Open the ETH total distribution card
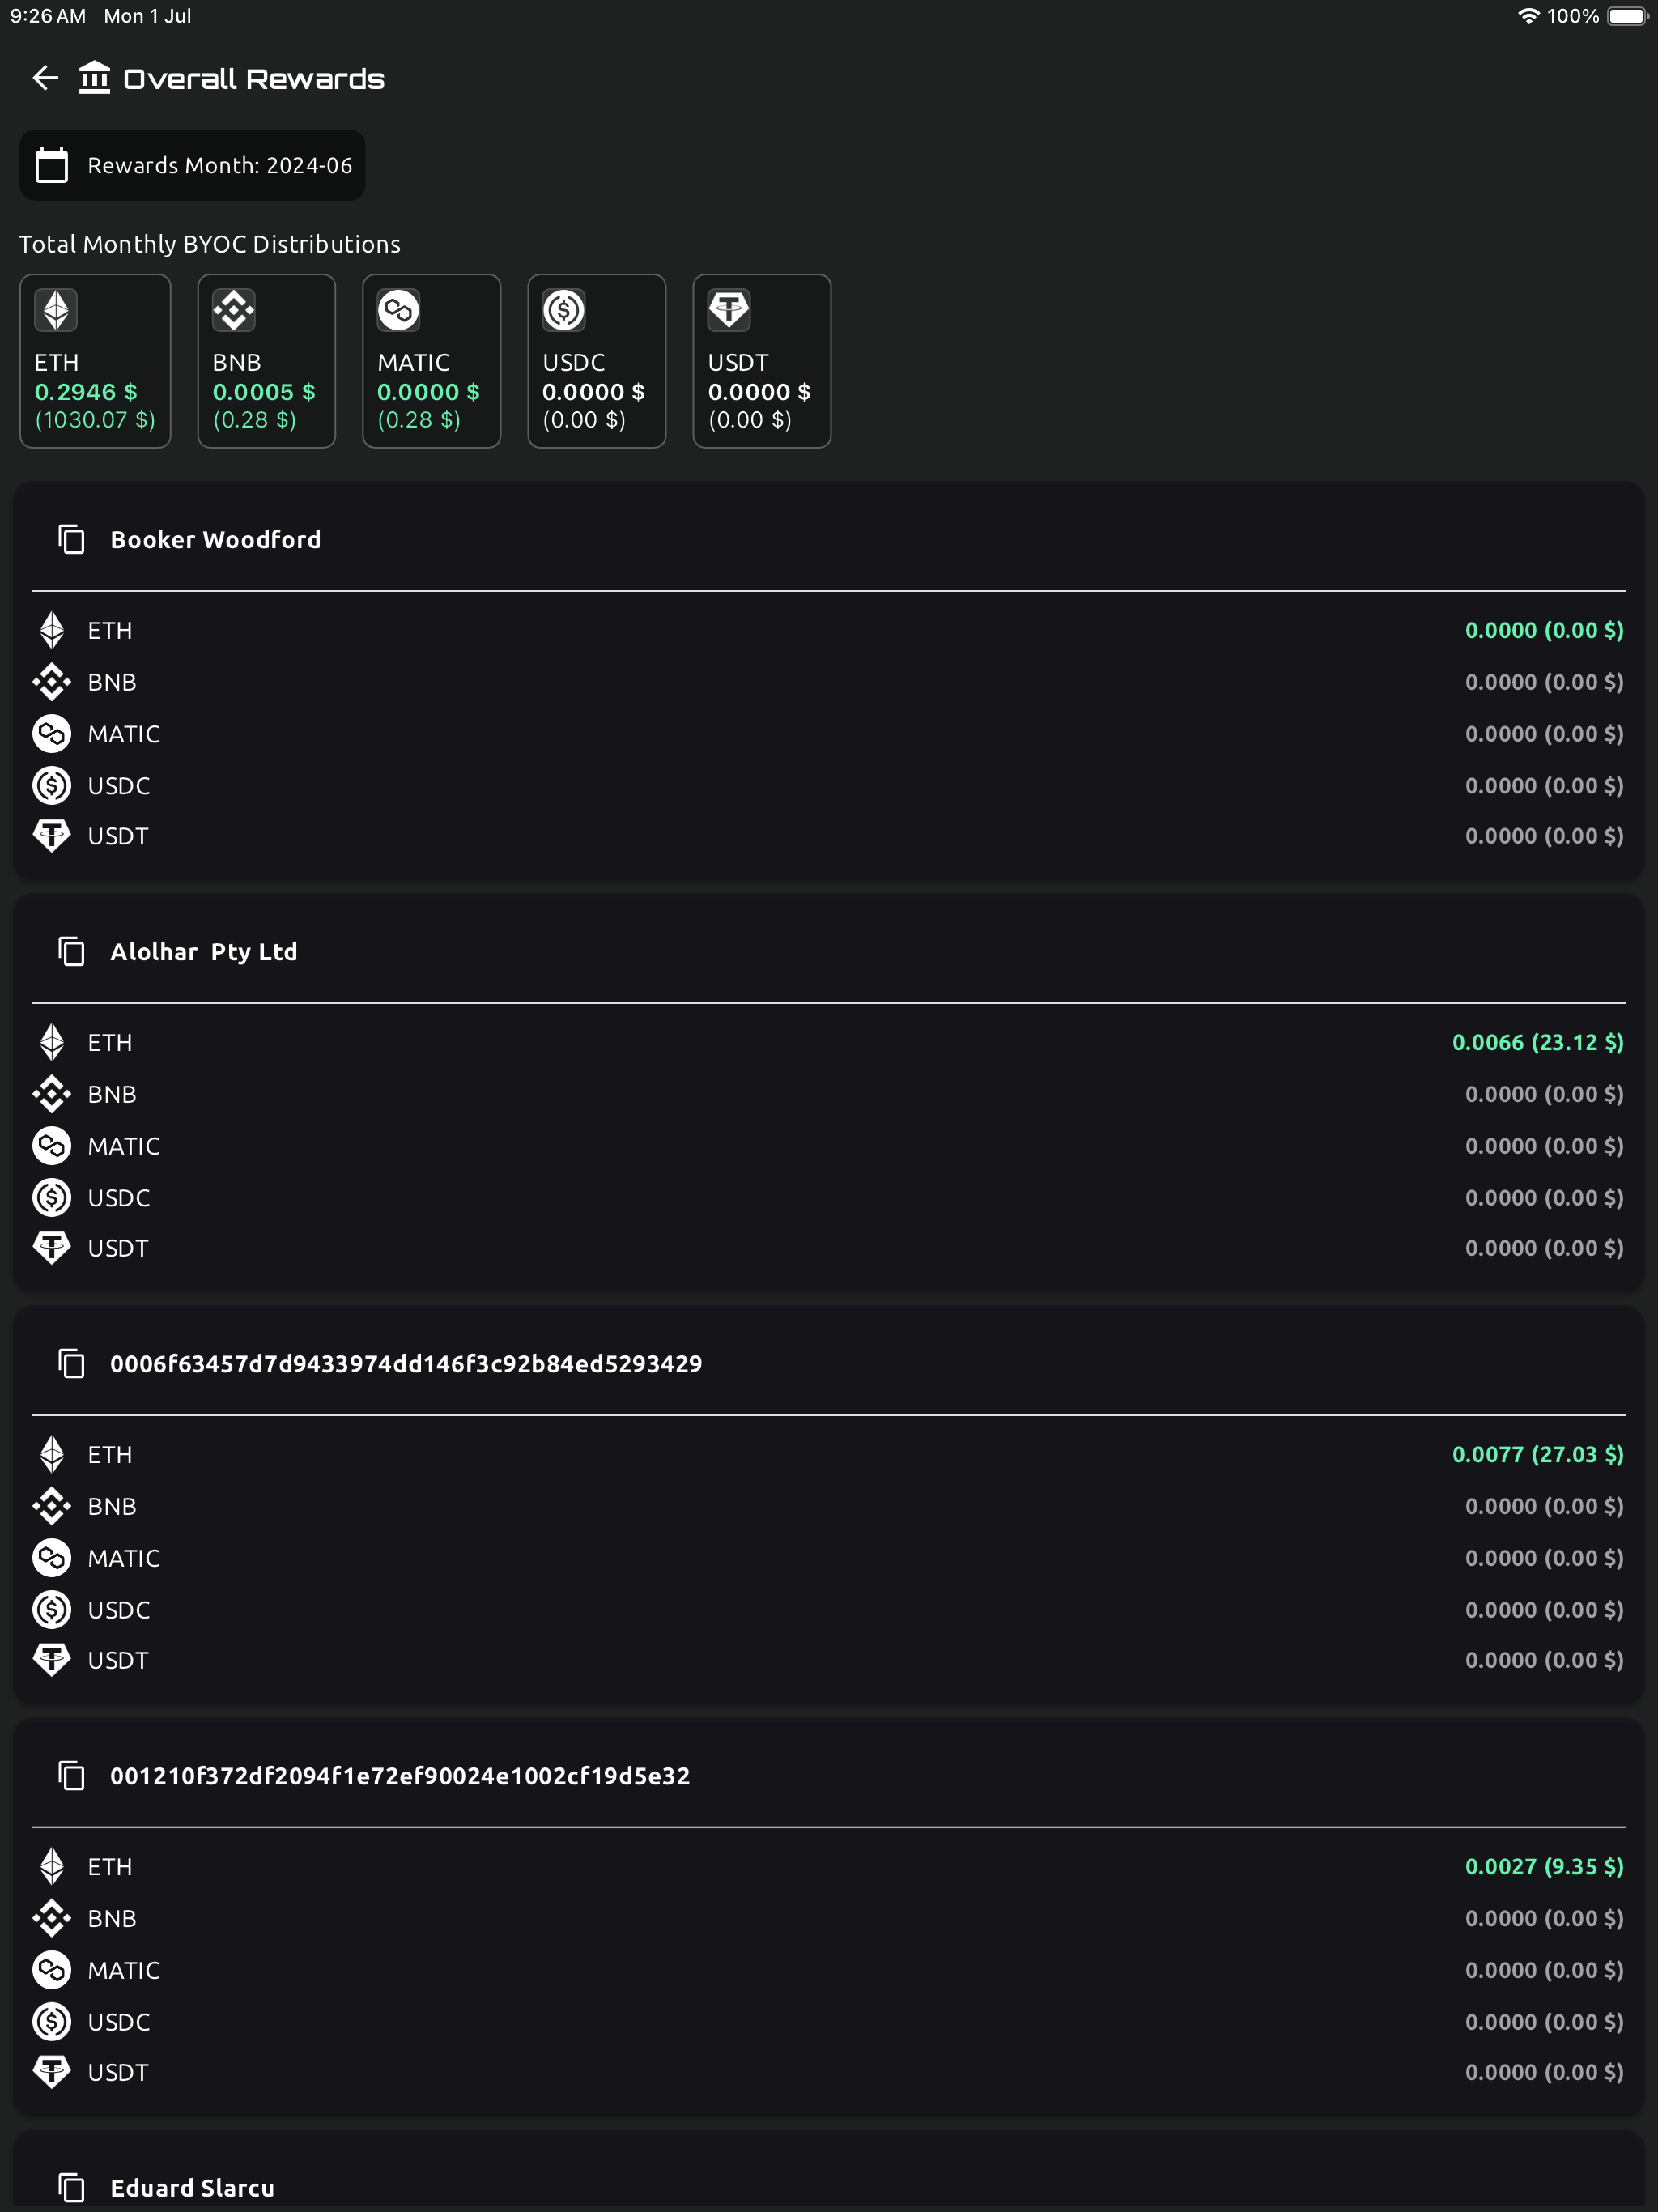Viewport: 1658px width, 2212px height. click(x=95, y=361)
